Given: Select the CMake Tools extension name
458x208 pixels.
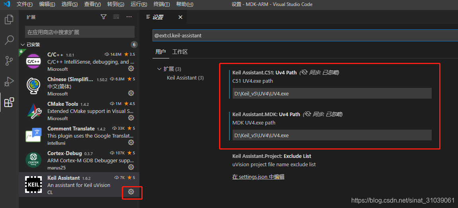Looking at the screenshot, I should 63,104.
